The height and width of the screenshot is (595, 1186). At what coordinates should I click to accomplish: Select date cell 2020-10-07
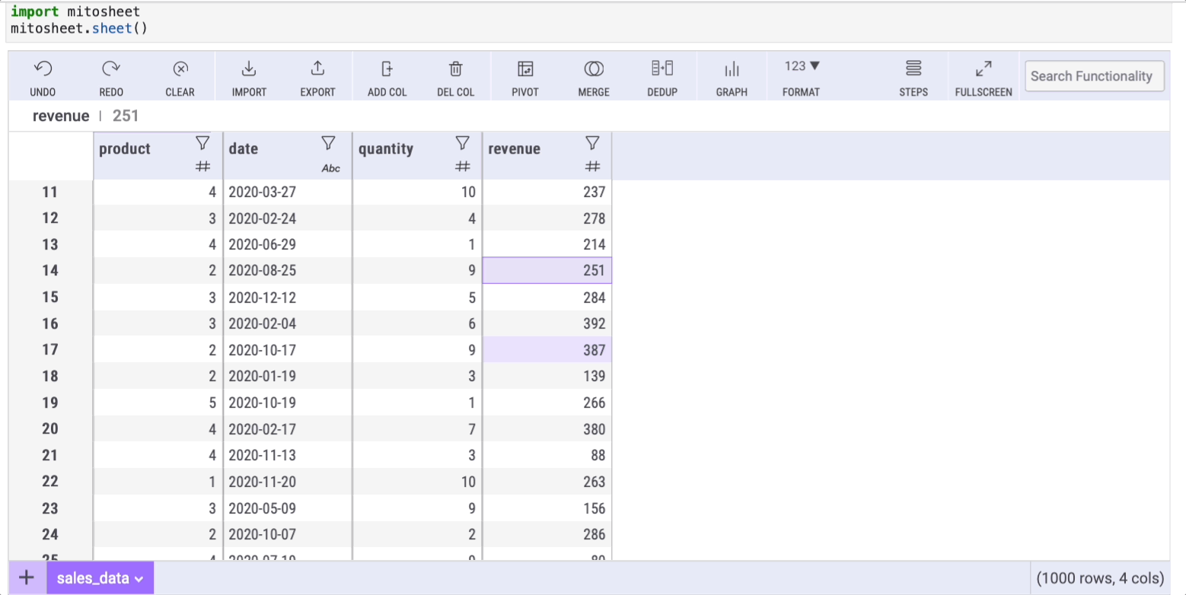288,534
